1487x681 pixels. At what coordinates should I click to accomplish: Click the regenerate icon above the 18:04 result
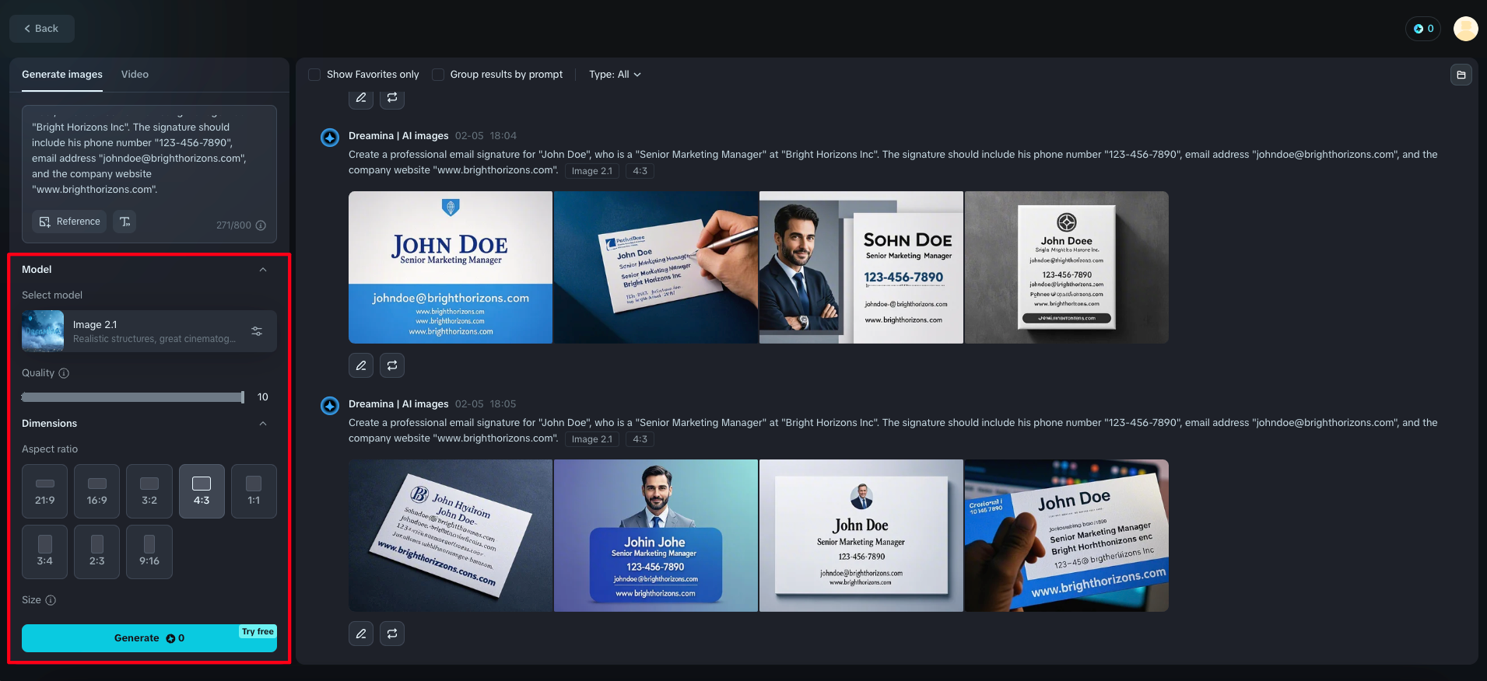(392, 98)
